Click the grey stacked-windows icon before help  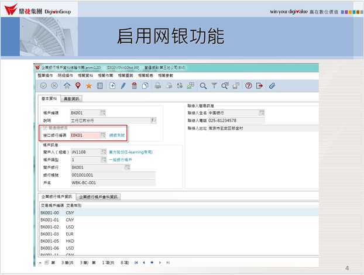tap(236, 85)
